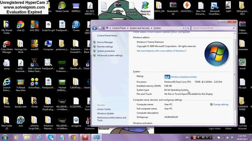Select the win420 archive icon
The width and height of the screenshot is (252, 141).
tap(34, 45)
